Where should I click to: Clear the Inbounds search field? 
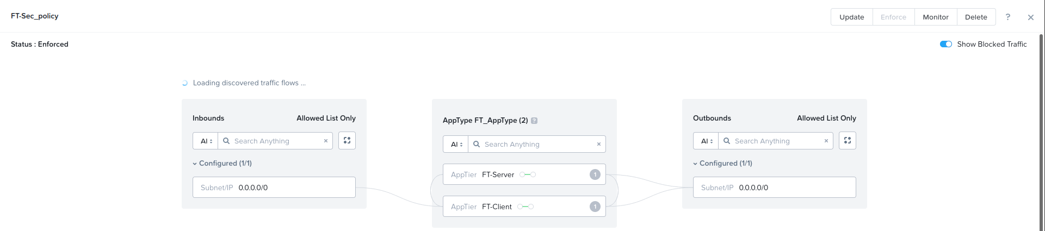[x=326, y=141]
